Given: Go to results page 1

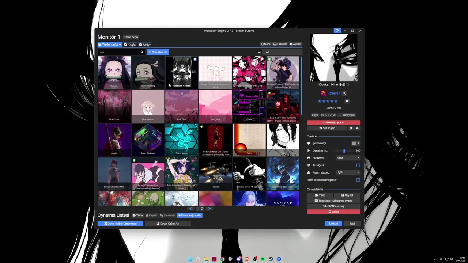Looking at the screenshot, I should 198,209.
